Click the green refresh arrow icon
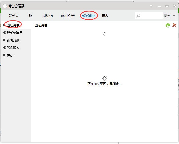Screen dimensions: 179x144 168,25
